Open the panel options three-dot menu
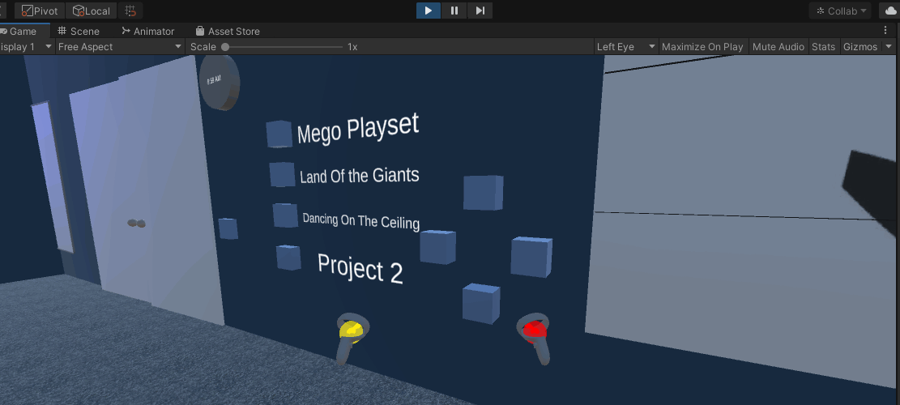 [885, 30]
